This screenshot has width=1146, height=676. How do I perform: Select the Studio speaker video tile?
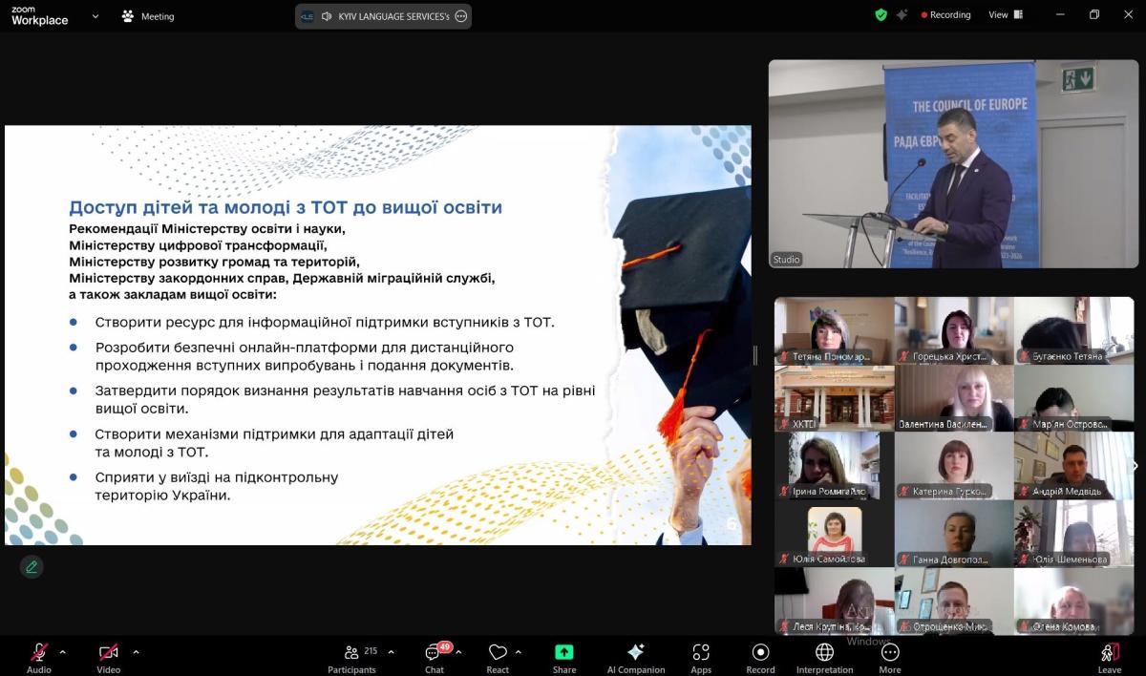pos(953,164)
